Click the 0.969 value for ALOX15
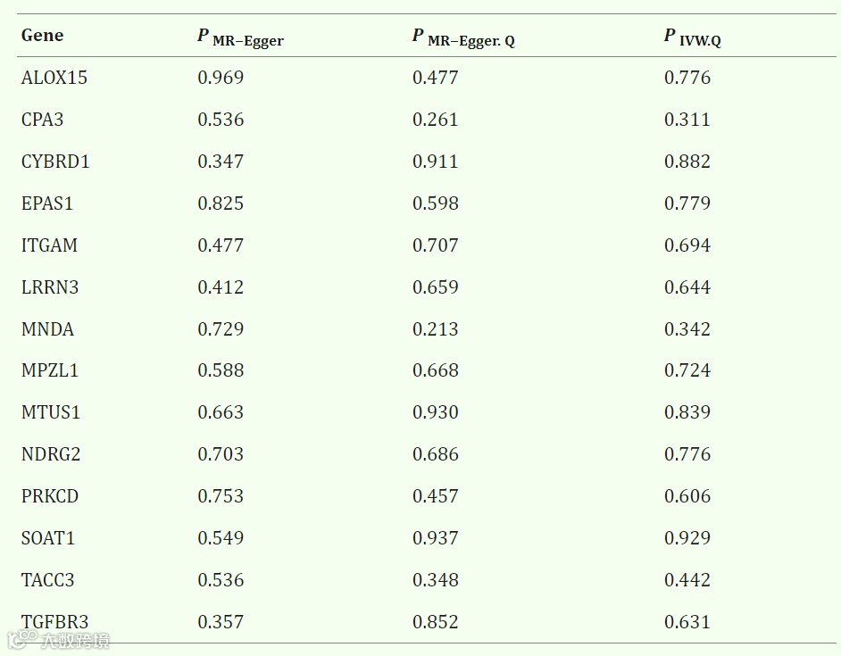The width and height of the screenshot is (841, 656). (221, 78)
